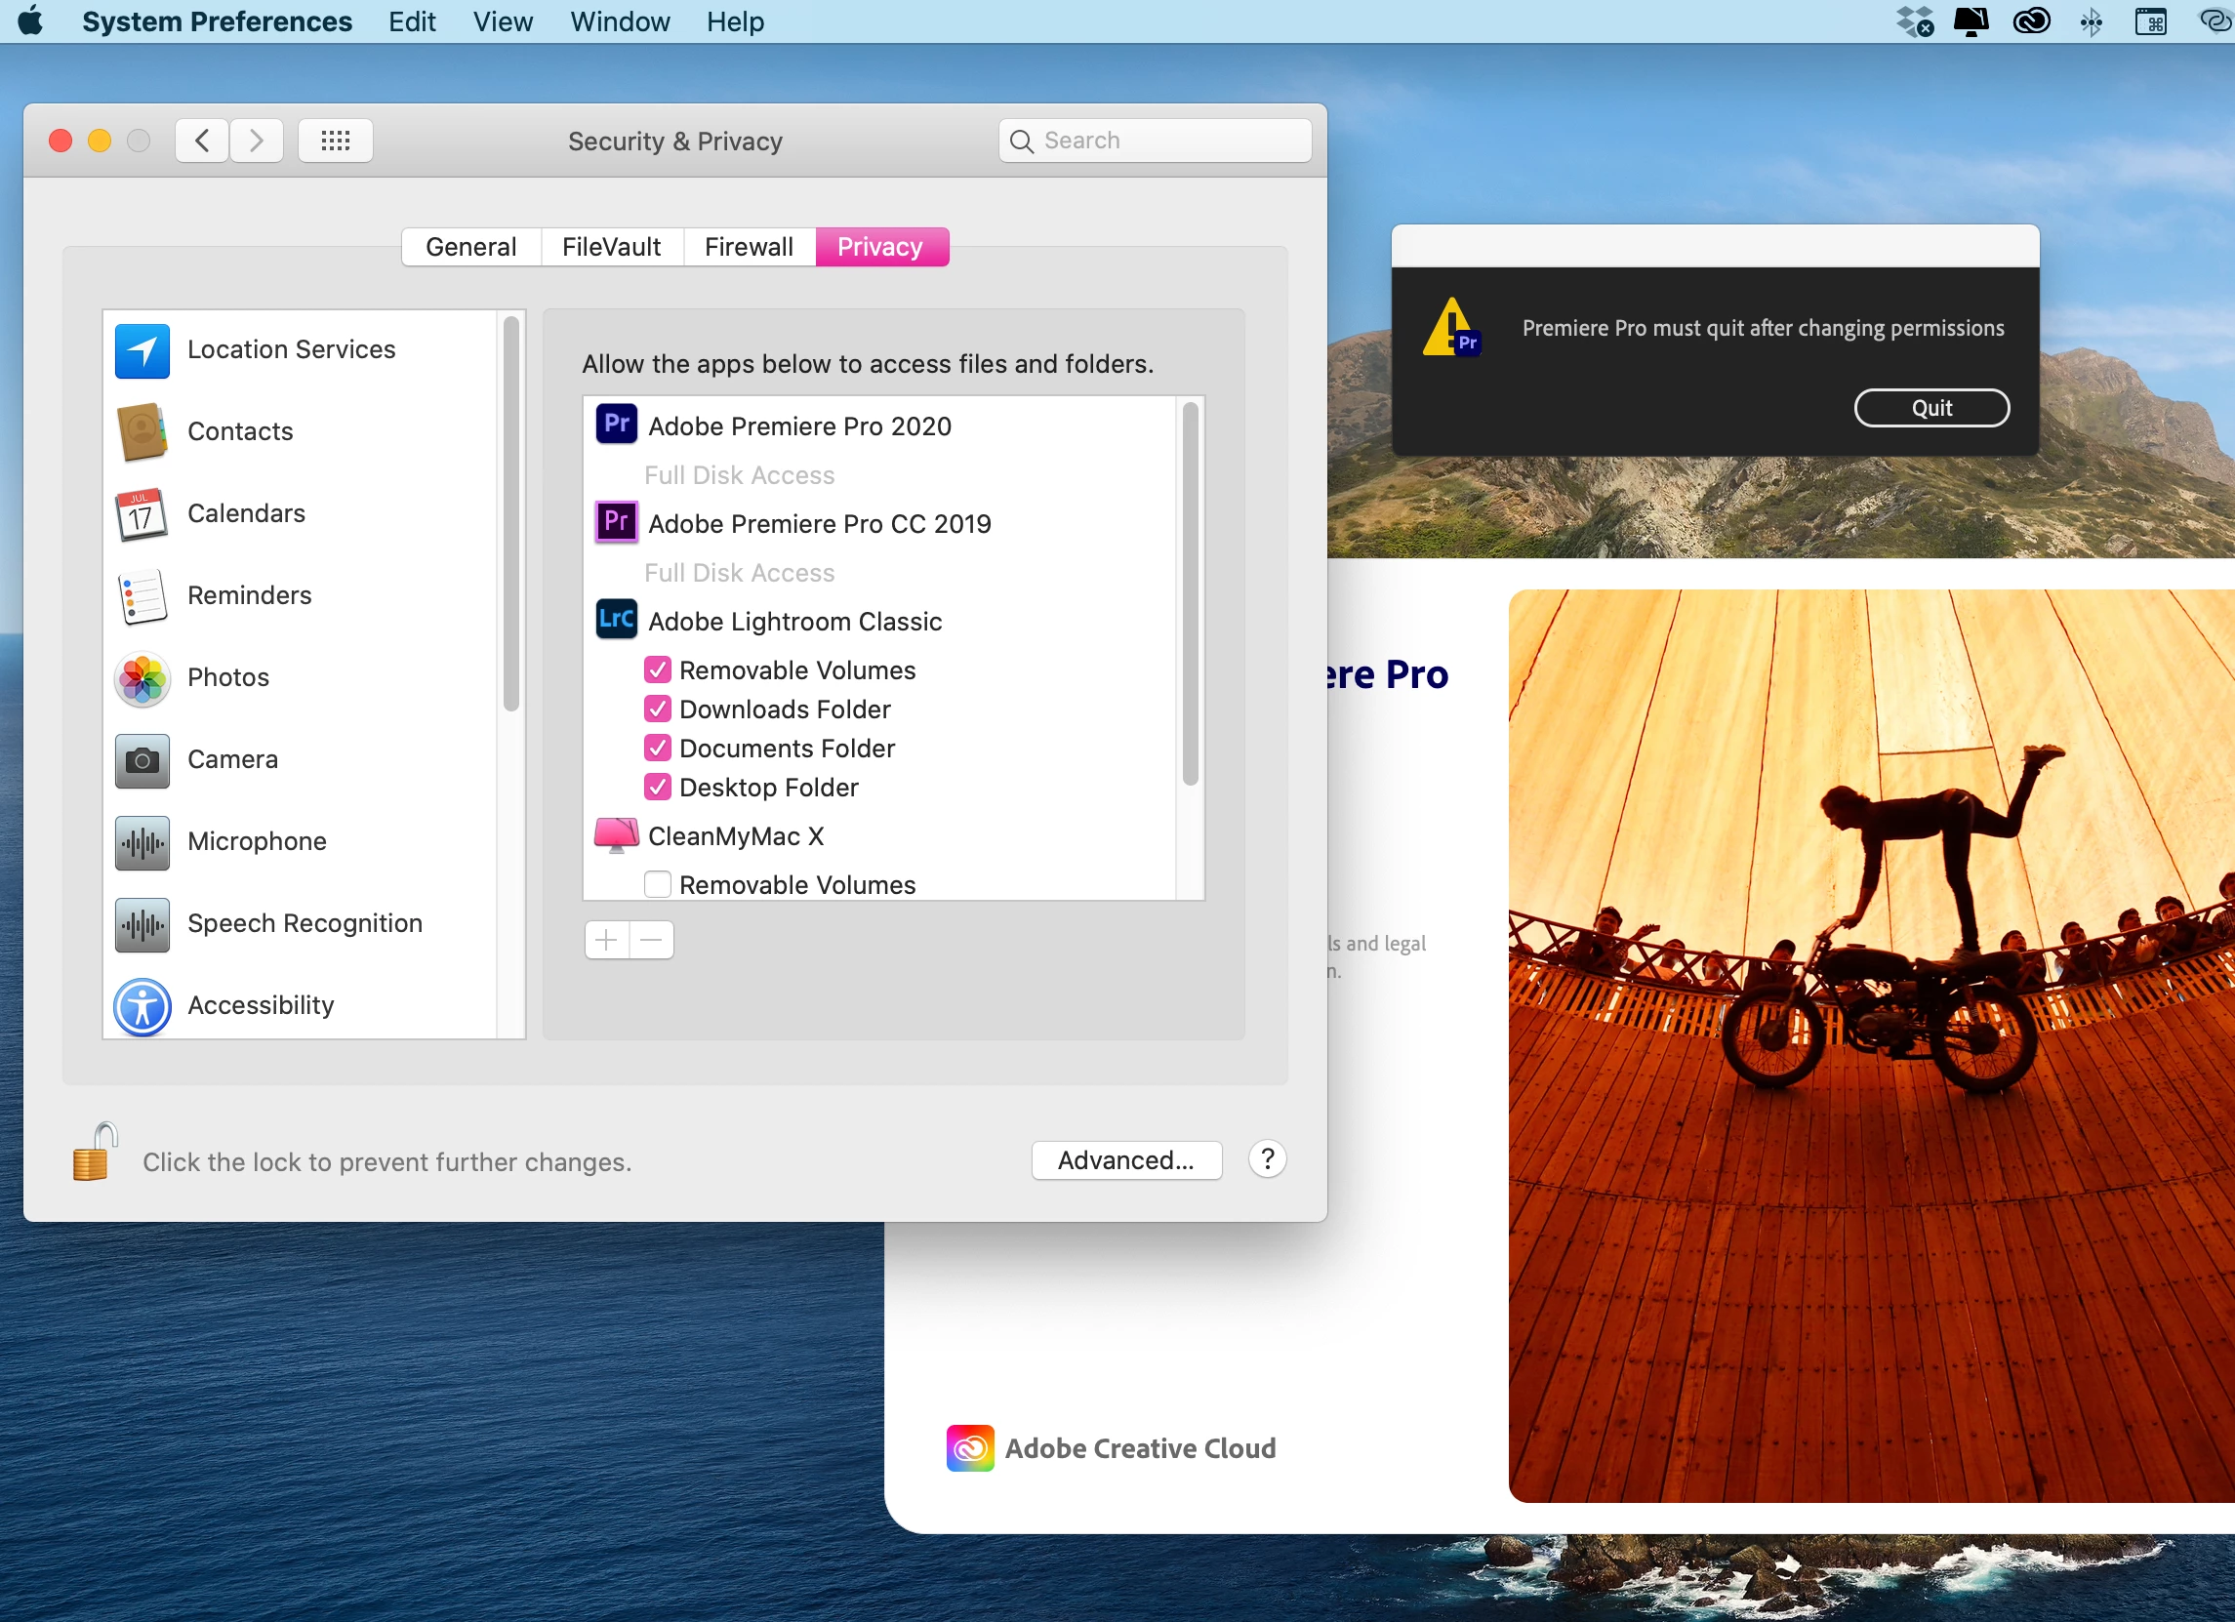Screen dimensions: 2235x1622
Task: Select the Adobe Lightroom Classic app entry
Action: (794, 622)
